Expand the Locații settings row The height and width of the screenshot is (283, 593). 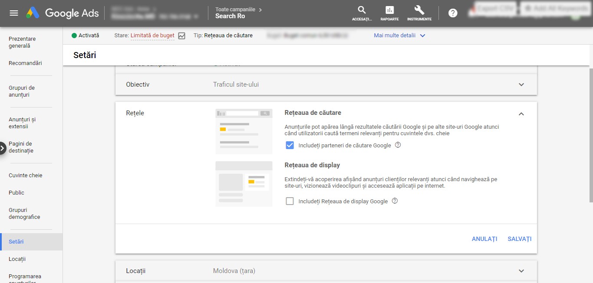(521, 271)
